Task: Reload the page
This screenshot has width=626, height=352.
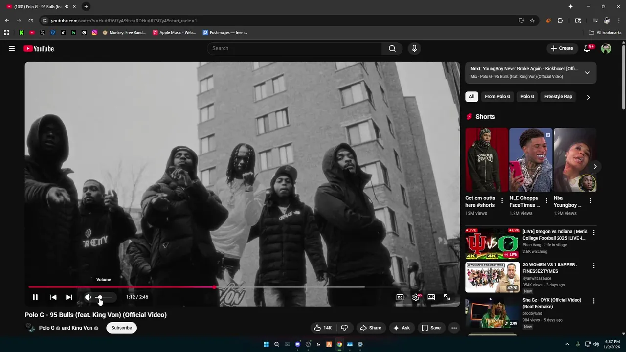Action: 30,21
